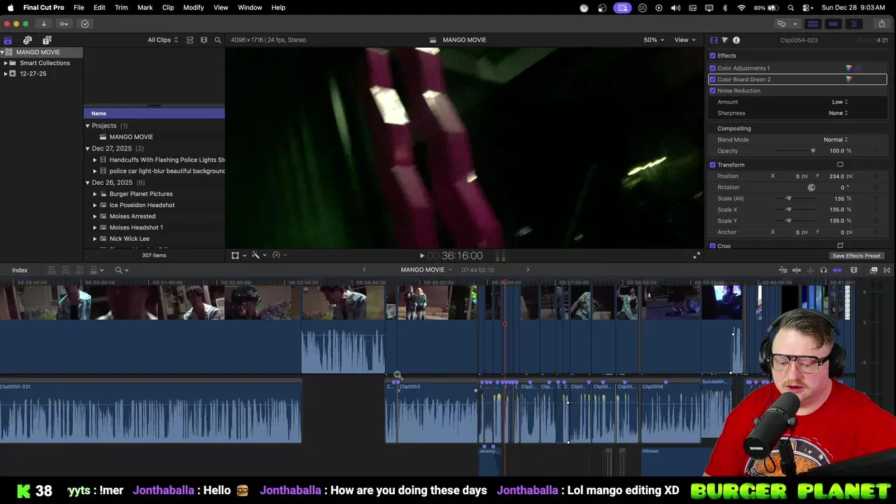Switch browser filmstrip/list view icon
Image resolution: width=896 pixels, height=504 pixels.
click(204, 40)
